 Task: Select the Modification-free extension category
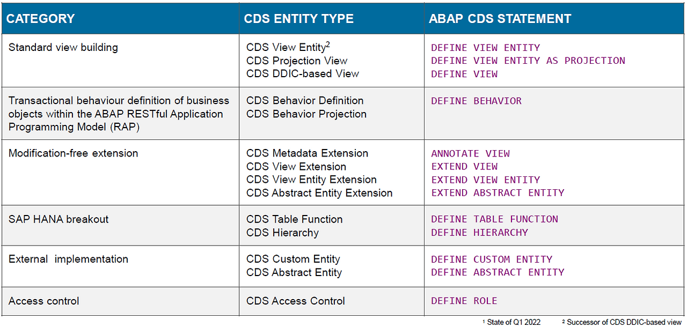coord(74,153)
